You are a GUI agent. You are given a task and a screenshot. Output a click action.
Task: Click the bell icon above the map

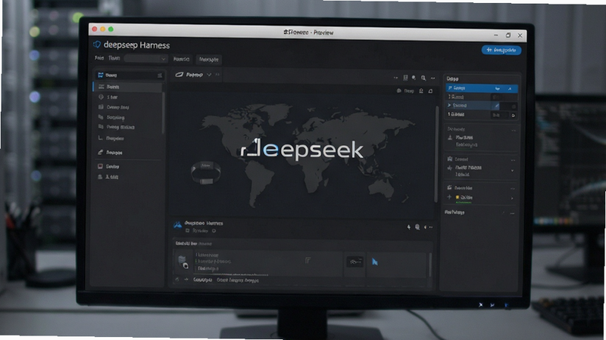point(430,91)
